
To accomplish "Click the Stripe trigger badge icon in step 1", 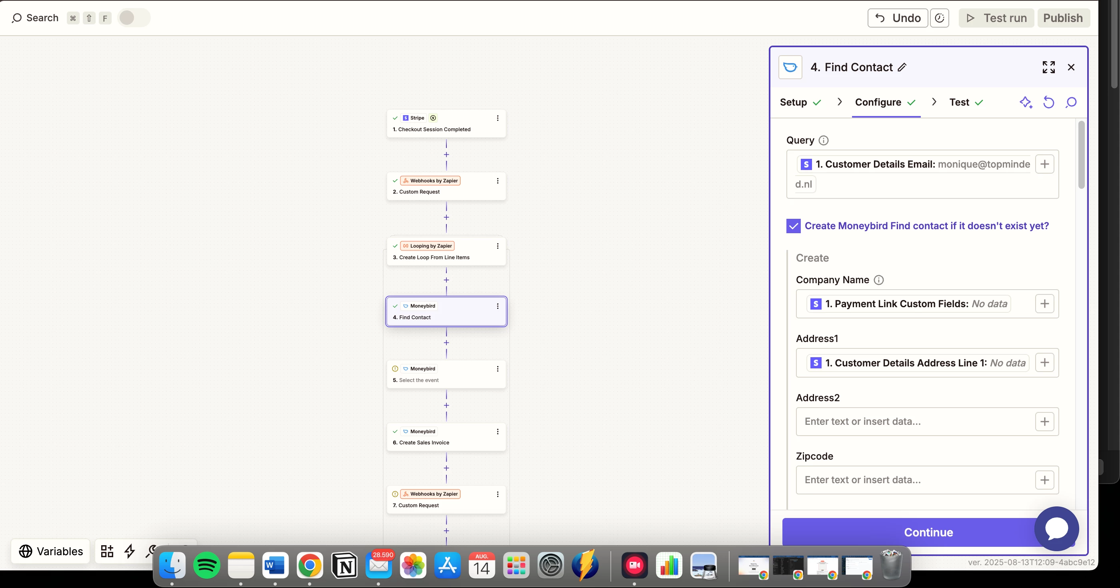I will coord(433,118).
